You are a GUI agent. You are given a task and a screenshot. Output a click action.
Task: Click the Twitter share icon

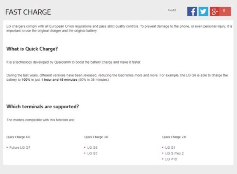[x=203, y=12]
